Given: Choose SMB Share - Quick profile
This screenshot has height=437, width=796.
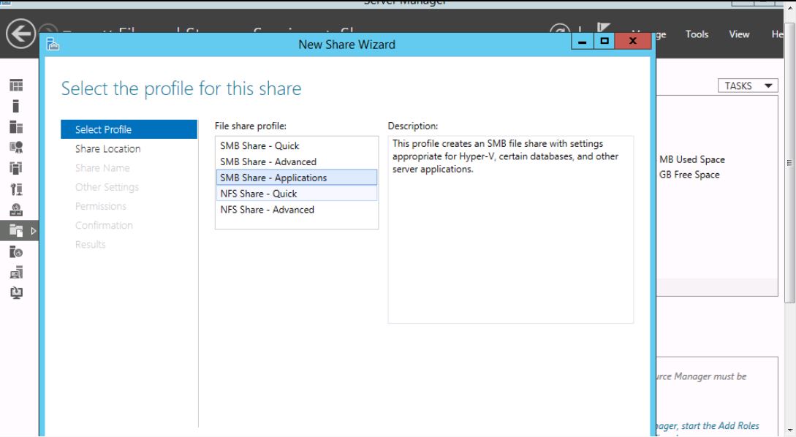Looking at the screenshot, I should coord(259,146).
